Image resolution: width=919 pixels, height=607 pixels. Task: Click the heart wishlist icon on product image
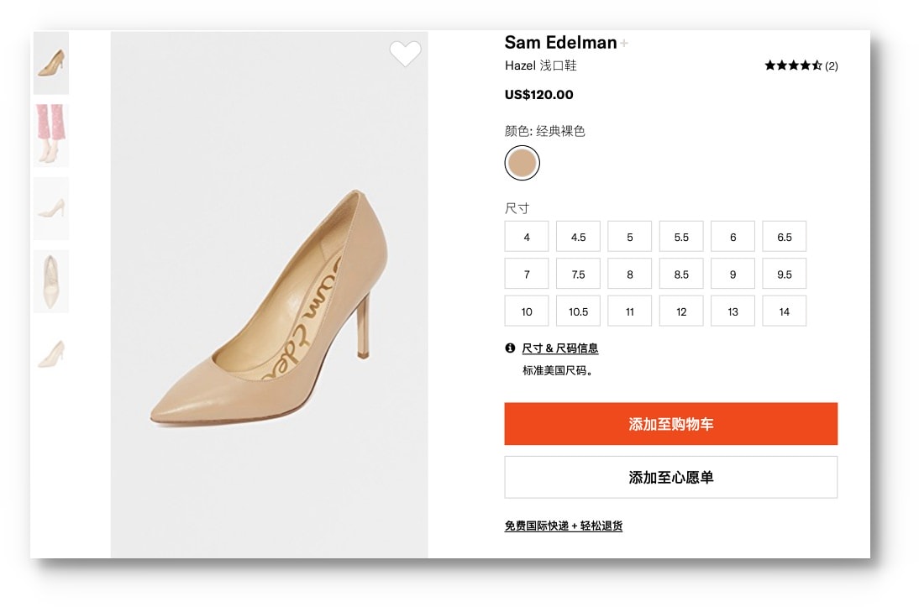tap(405, 54)
